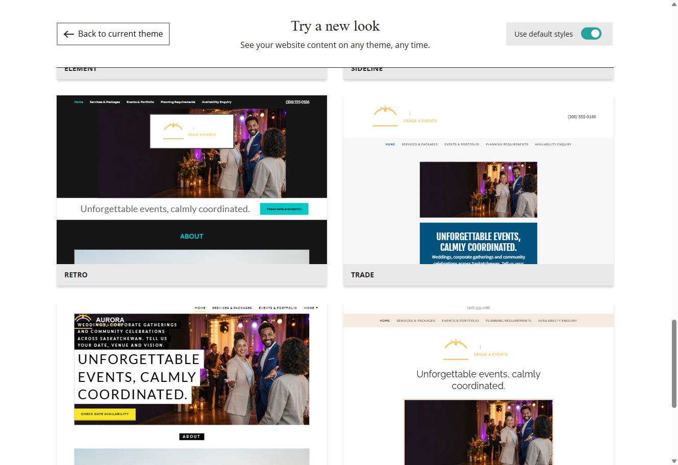
Task: Click yellow CHECK DATE AVAILABILITY button in Aurora preview
Action: (105, 414)
